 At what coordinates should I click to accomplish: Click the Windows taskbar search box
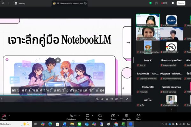(x=16, y=124)
